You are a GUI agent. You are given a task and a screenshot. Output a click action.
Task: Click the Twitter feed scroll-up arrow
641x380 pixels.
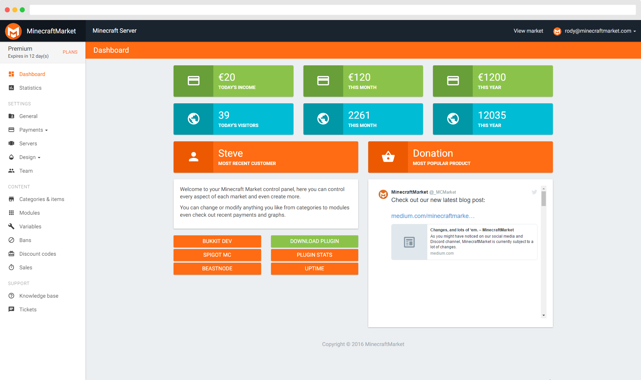pyautogui.click(x=544, y=189)
